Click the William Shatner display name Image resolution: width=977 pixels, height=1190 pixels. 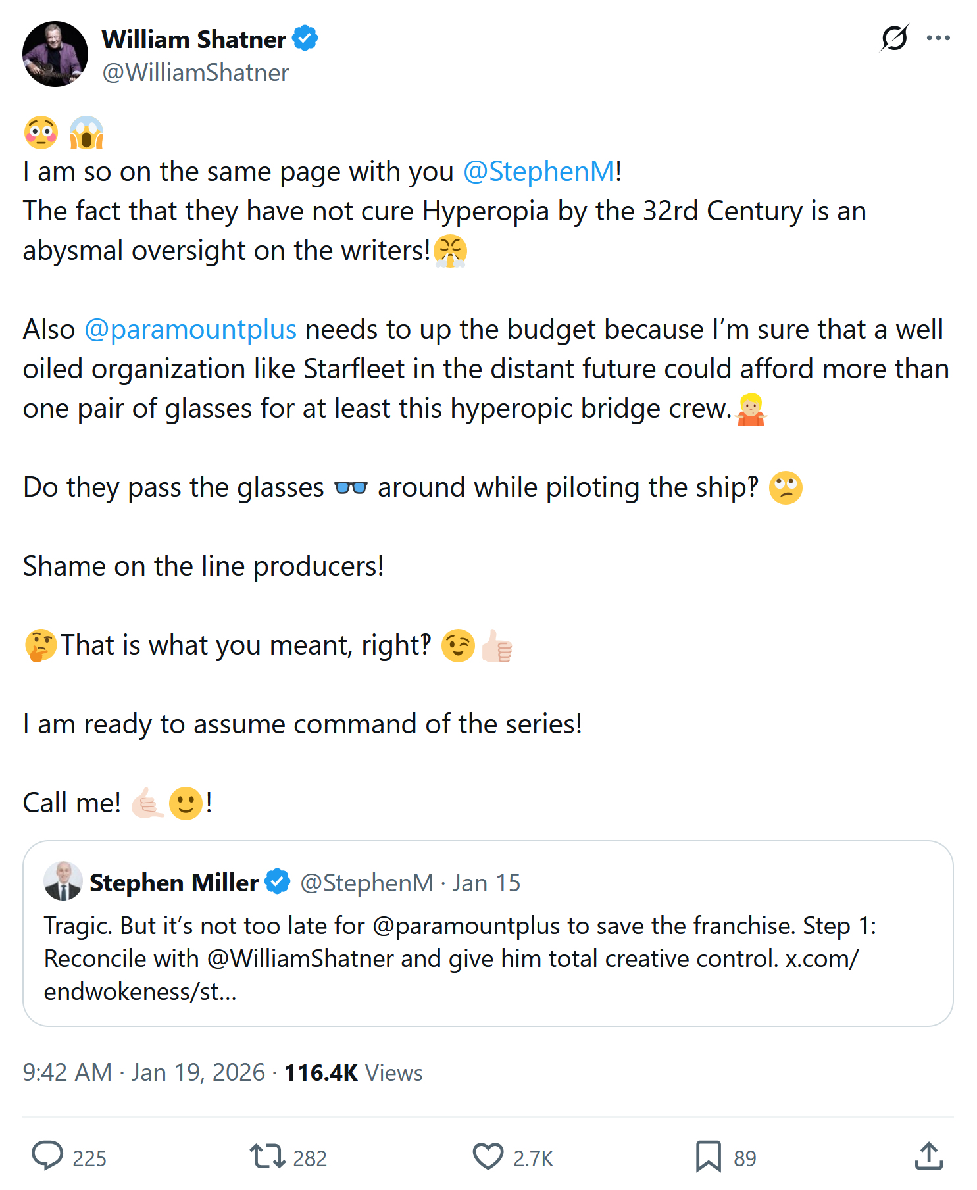(194, 39)
